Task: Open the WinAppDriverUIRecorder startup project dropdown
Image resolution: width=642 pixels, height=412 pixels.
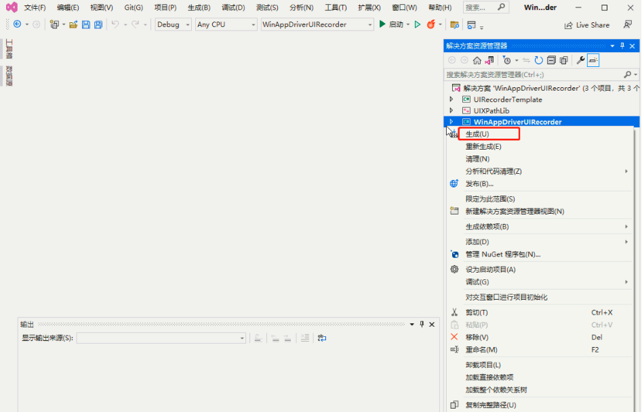Action: tap(317, 24)
